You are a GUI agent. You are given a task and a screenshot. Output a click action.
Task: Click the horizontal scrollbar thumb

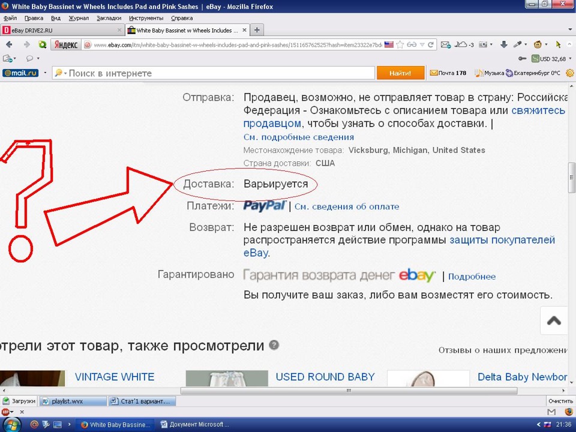(349, 391)
